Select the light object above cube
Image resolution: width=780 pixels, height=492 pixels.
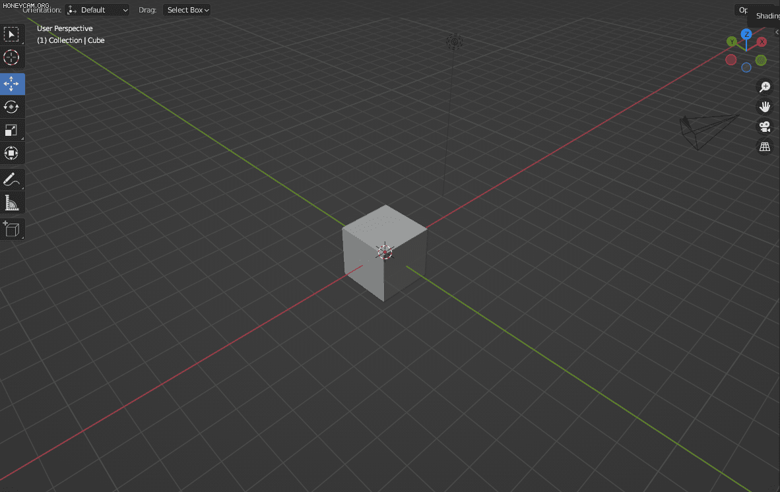(x=454, y=42)
